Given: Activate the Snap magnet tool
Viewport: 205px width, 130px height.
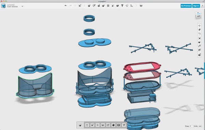Looking at the screenshot, I should [127, 5].
